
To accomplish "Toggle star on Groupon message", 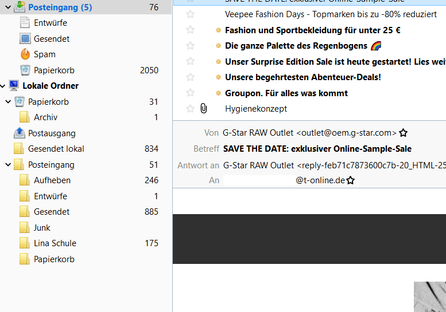I will tap(191, 93).
